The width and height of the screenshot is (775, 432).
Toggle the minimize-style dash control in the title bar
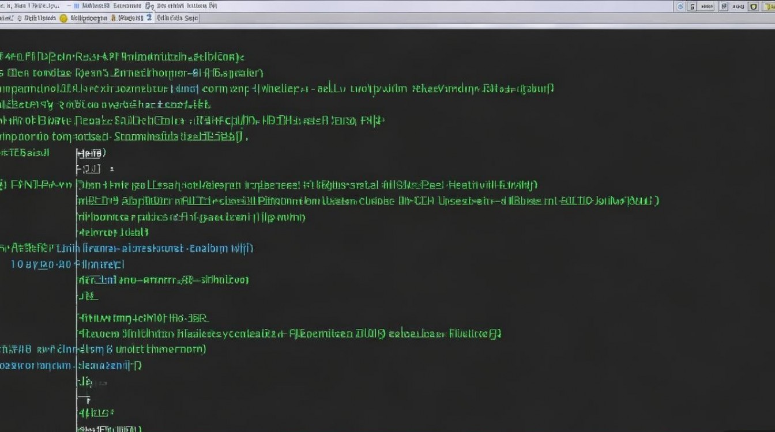click(69, 5)
